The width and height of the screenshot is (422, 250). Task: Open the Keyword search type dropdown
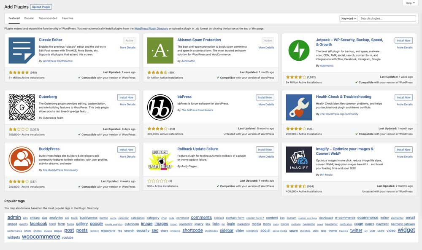pyautogui.click(x=349, y=19)
